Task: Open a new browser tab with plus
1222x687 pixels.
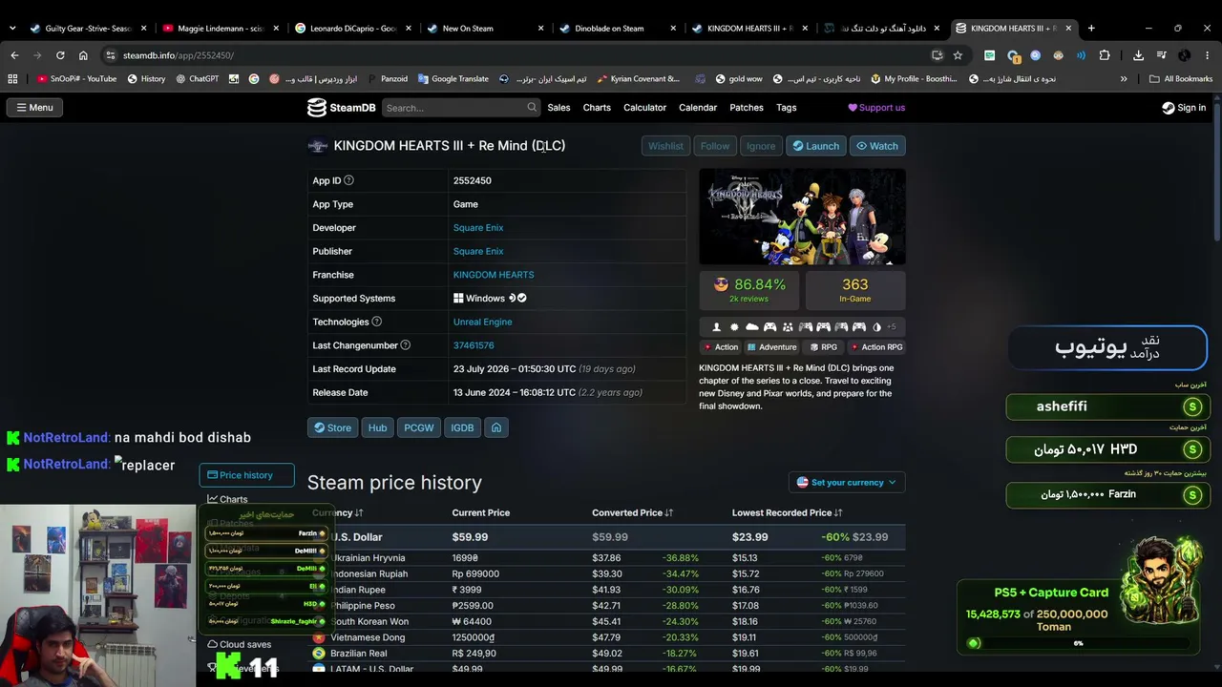Action: coord(1091,29)
